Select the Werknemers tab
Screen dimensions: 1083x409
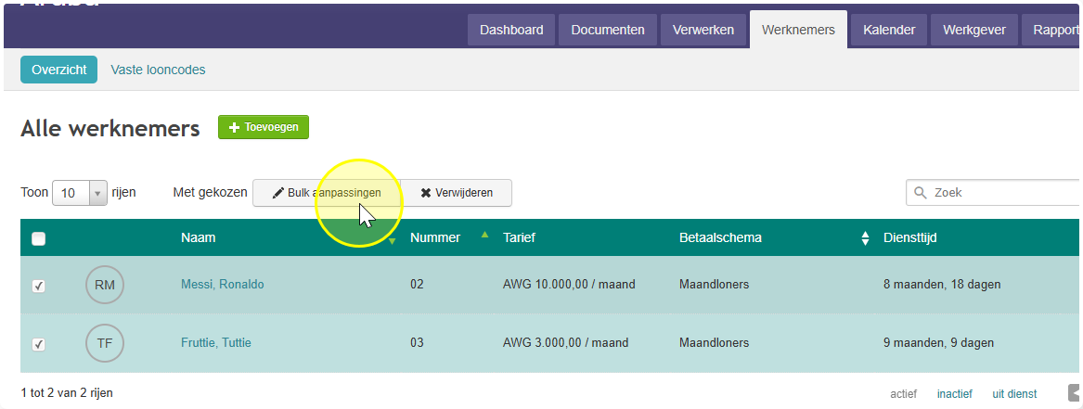click(x=798, y=31)
